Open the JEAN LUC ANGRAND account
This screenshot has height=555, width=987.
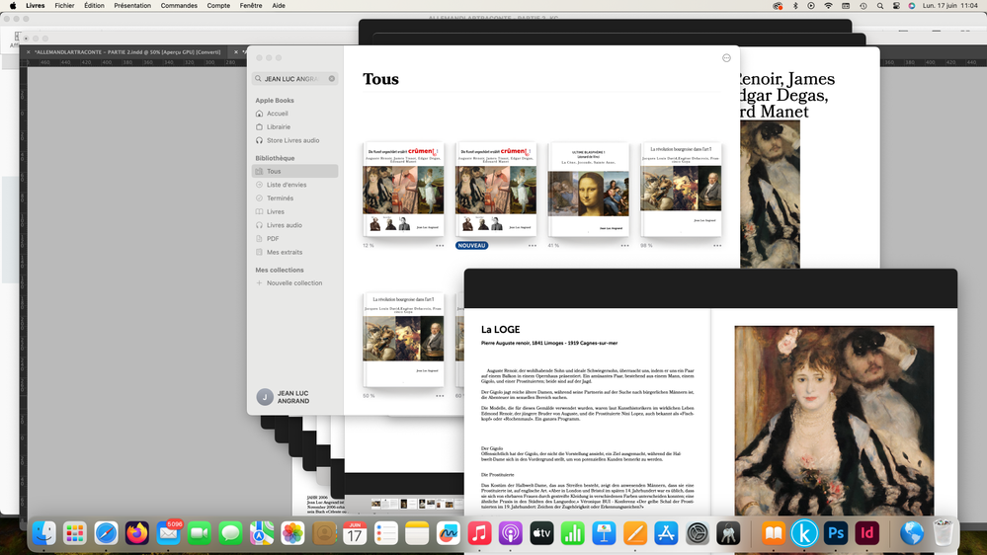[284, 397]
